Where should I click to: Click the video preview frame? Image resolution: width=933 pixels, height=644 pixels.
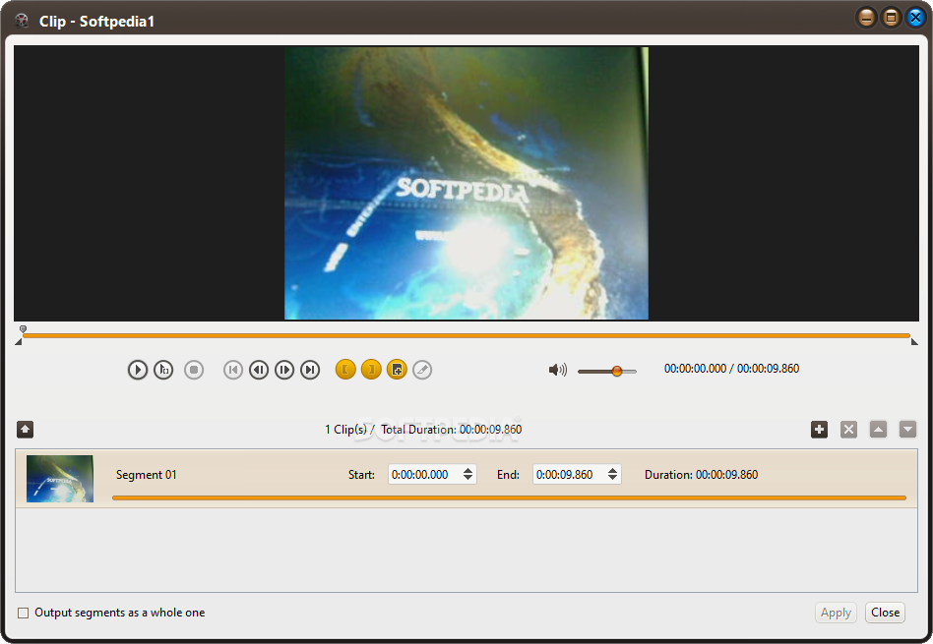[466, 183]
